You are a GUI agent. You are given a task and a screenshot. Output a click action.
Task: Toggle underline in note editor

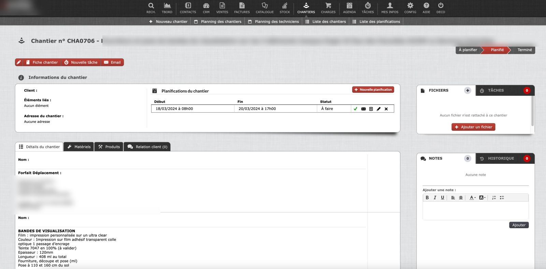click(x=443, y=197)
